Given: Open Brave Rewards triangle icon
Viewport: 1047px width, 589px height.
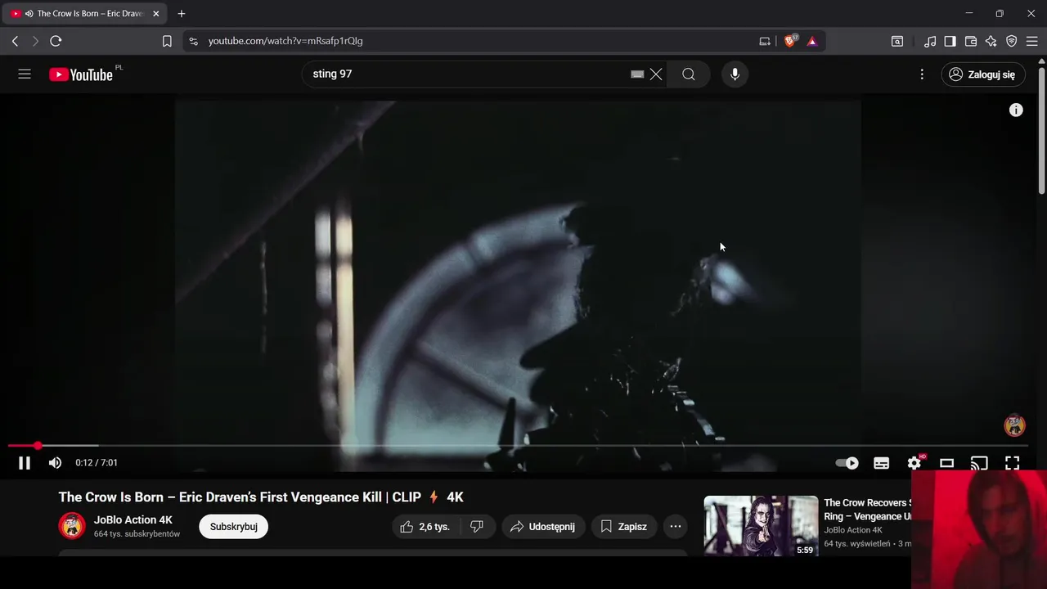Looking at the screenshot, I should pos(812,41).
